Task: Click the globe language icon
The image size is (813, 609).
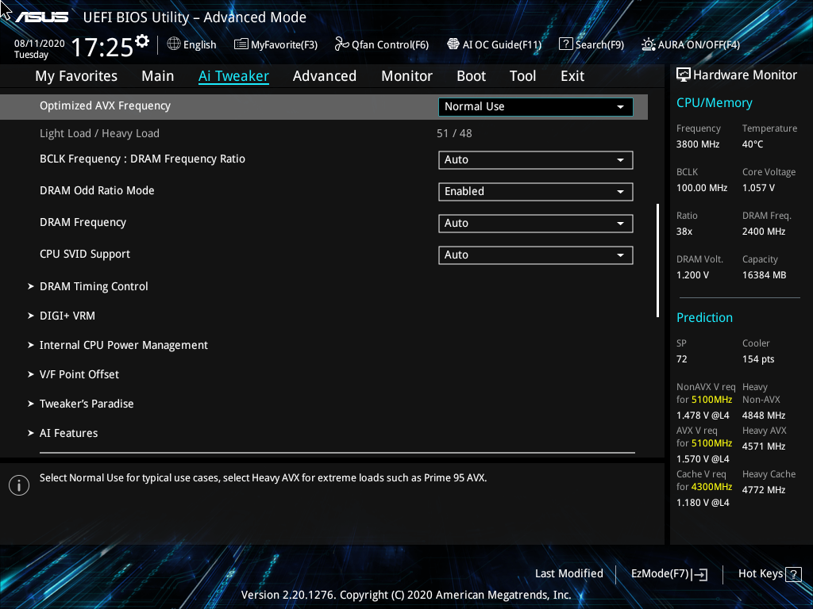Action: tap(174, 44)
